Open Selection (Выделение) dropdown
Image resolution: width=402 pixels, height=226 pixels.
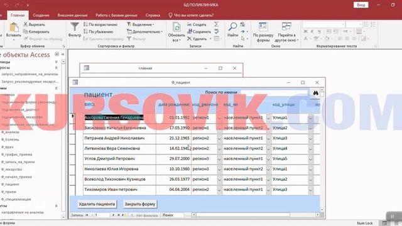coord(141,24)
